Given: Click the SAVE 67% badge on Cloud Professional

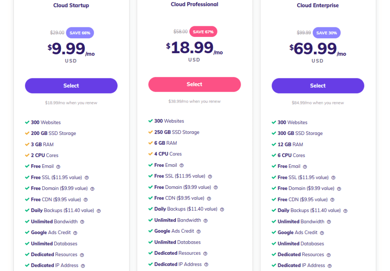Looking at the screenshot, I should coord(203,32).
